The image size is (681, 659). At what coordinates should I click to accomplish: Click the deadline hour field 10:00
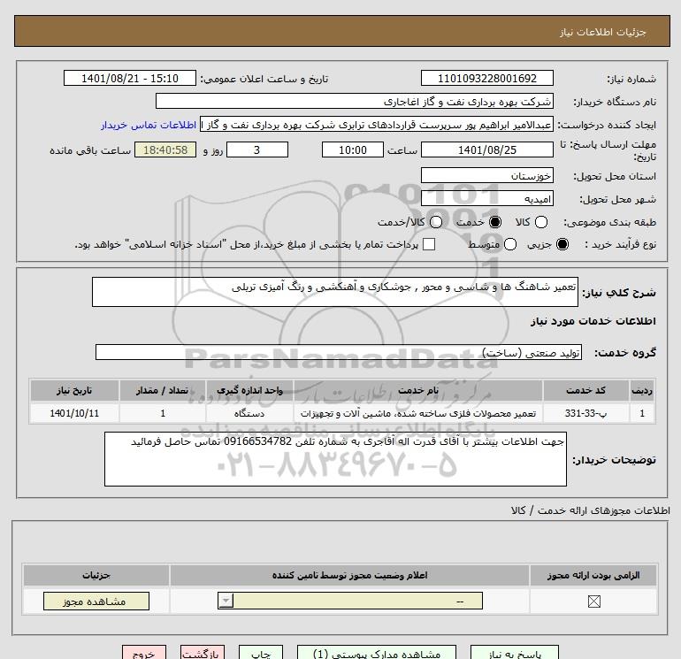353,149
